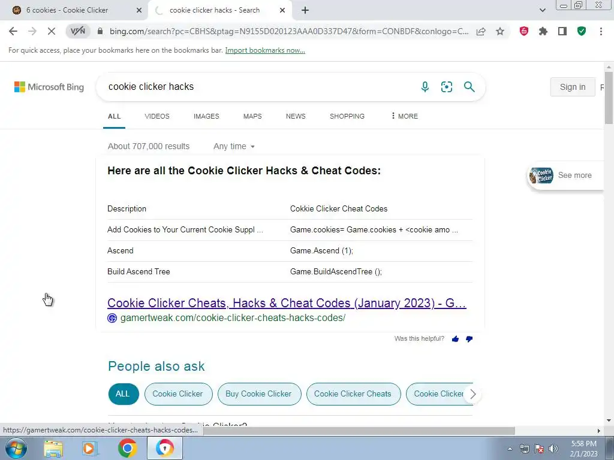This screenshot has width=614, height=460.
Task: Open the MAPS tab
Action: (252, 116)
